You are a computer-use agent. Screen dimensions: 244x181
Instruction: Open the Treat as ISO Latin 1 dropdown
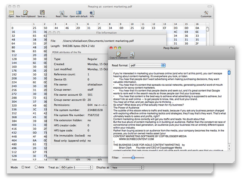pyautogui.click(x=76, y=167)
